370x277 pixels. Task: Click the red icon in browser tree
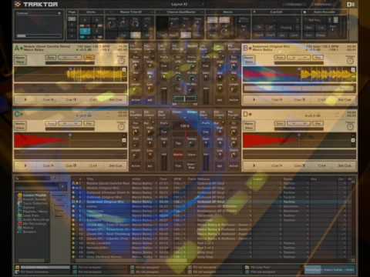click(20, 224)
